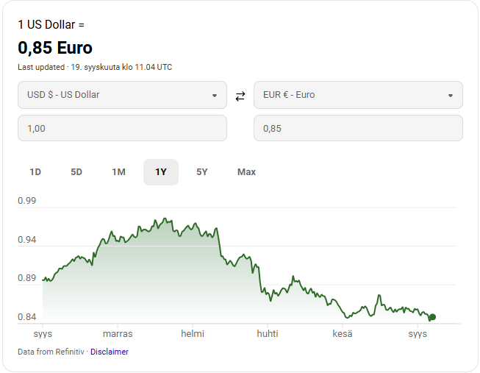Click the chart peak near helmi
480x373 pixels.
pos(165,219)
